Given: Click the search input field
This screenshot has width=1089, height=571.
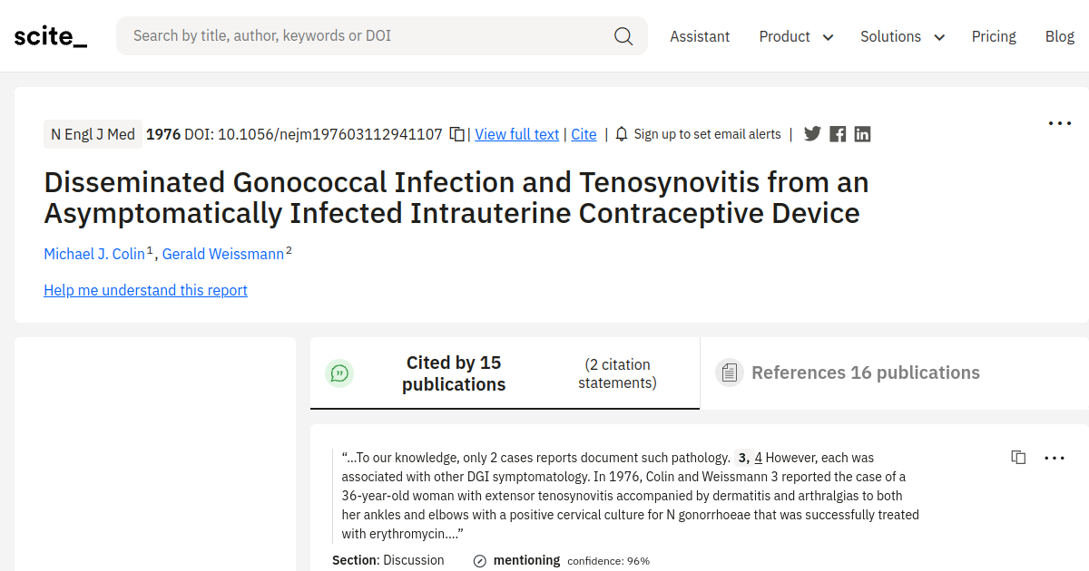Looking at the screenshot, I should pos(363,35).
